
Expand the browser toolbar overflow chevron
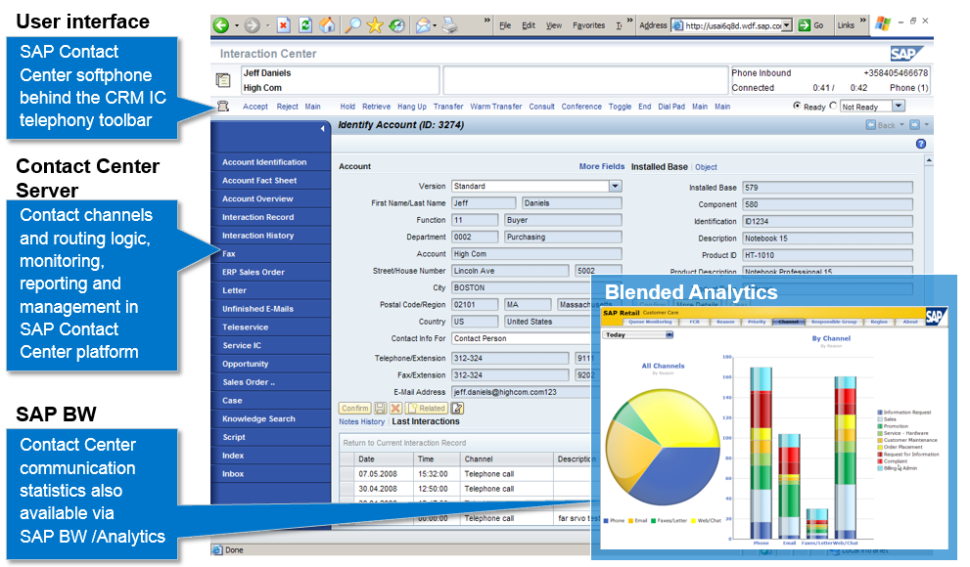[x=486, y=21]
